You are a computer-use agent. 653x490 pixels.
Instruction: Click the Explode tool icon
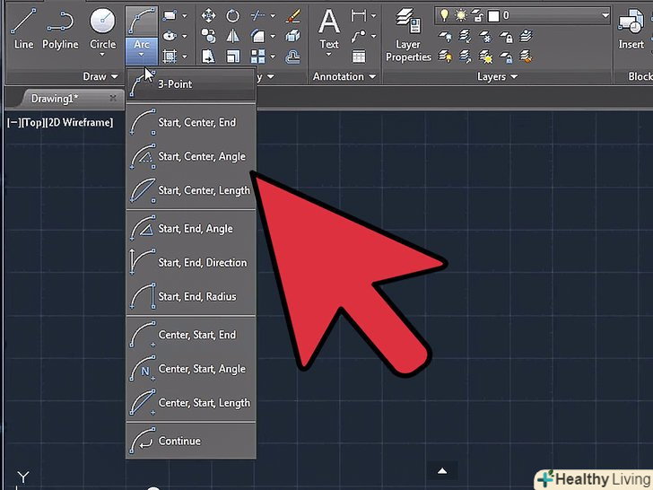click(293, 36)
